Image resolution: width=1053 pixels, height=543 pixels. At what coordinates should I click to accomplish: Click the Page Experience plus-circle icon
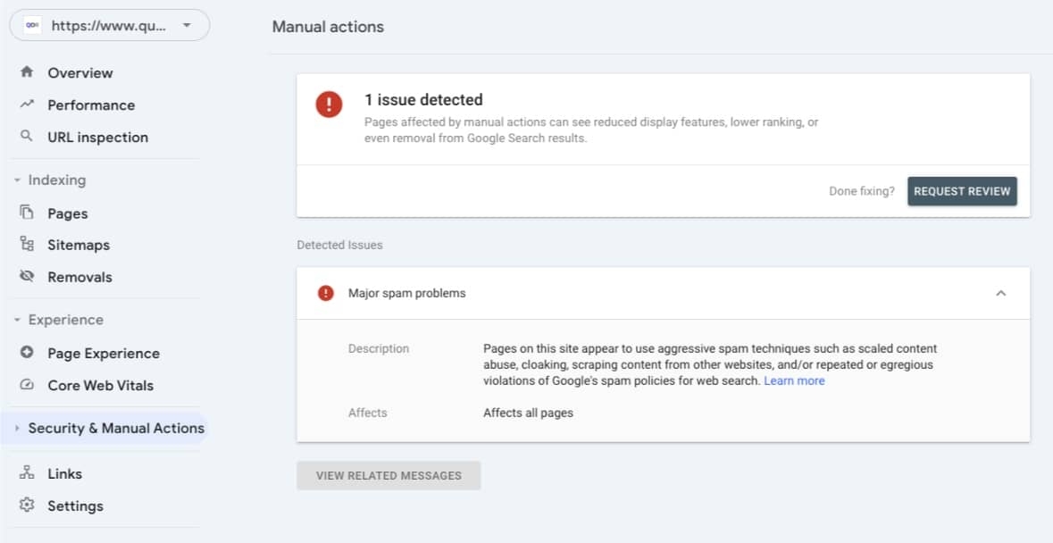click(27, 352)
